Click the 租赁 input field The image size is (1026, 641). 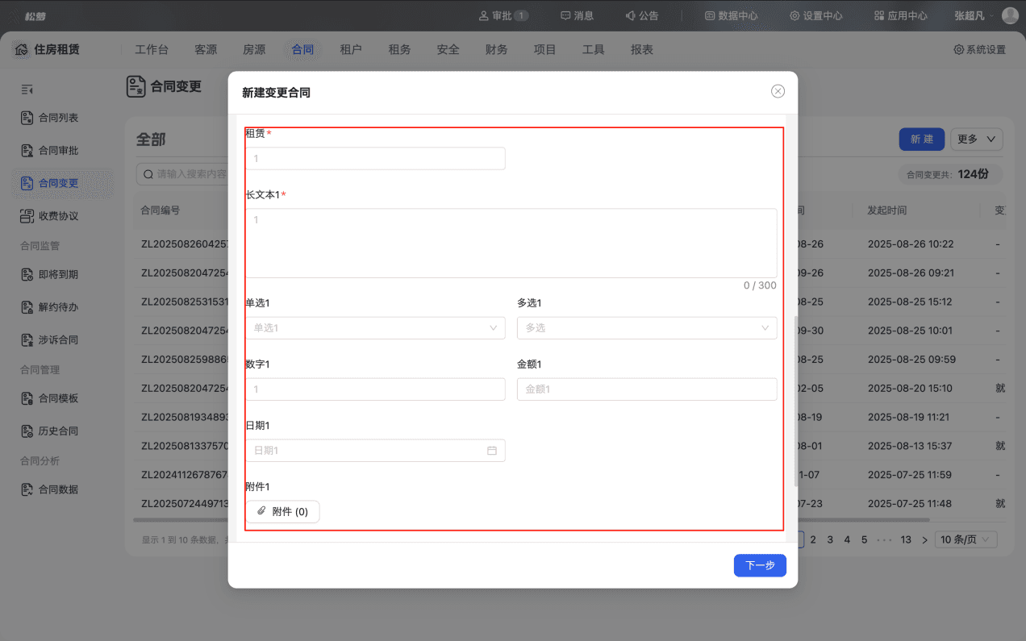(x=375, y=159)
